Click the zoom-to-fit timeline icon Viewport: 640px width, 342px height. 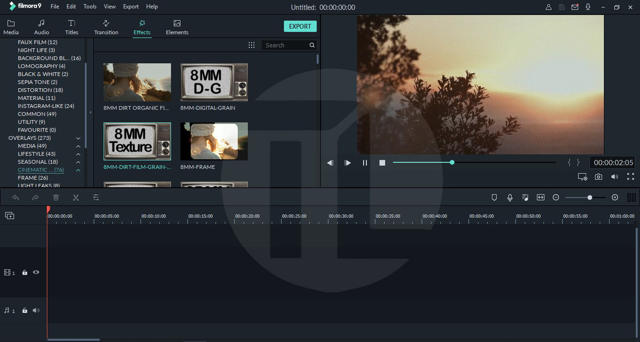[540, 197]
